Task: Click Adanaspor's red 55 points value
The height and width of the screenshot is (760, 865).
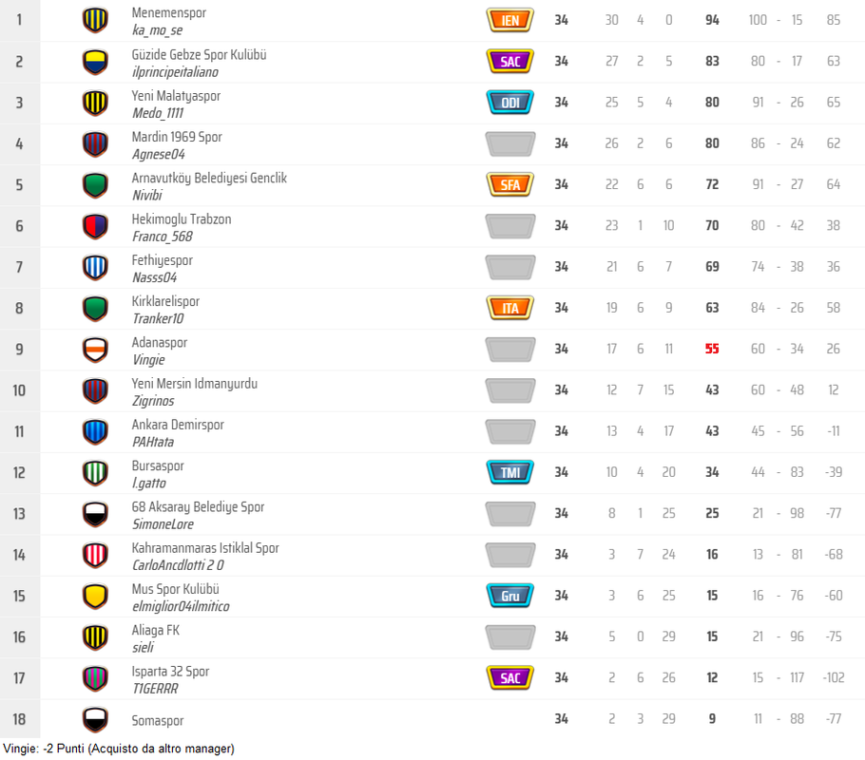Action: point(712,349)
